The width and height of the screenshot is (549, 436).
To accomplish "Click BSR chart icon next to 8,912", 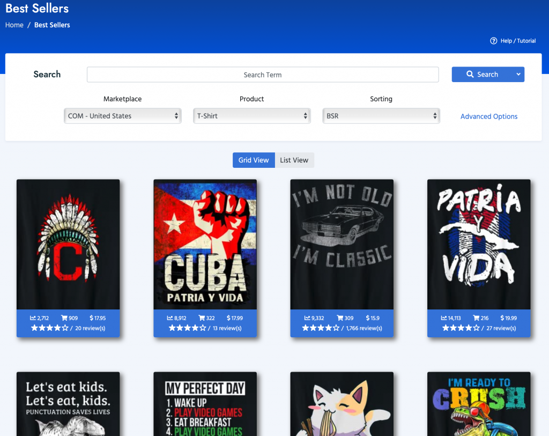I will 170,318.
